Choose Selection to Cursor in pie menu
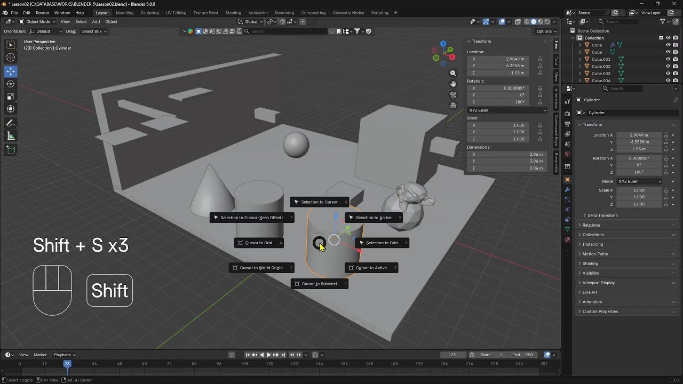Image resolution: width=683 pixels, height=384 pixels. coord(320,202)
